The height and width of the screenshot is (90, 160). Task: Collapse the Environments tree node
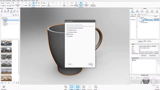[1, 19]
